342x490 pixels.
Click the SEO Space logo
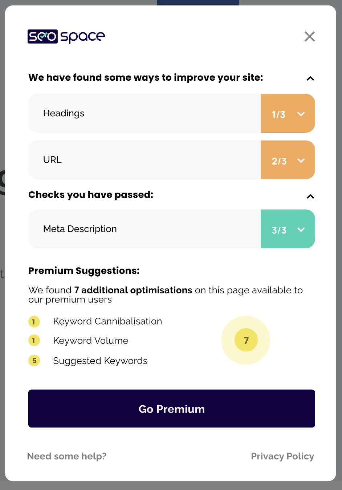[x=66, y=36]
